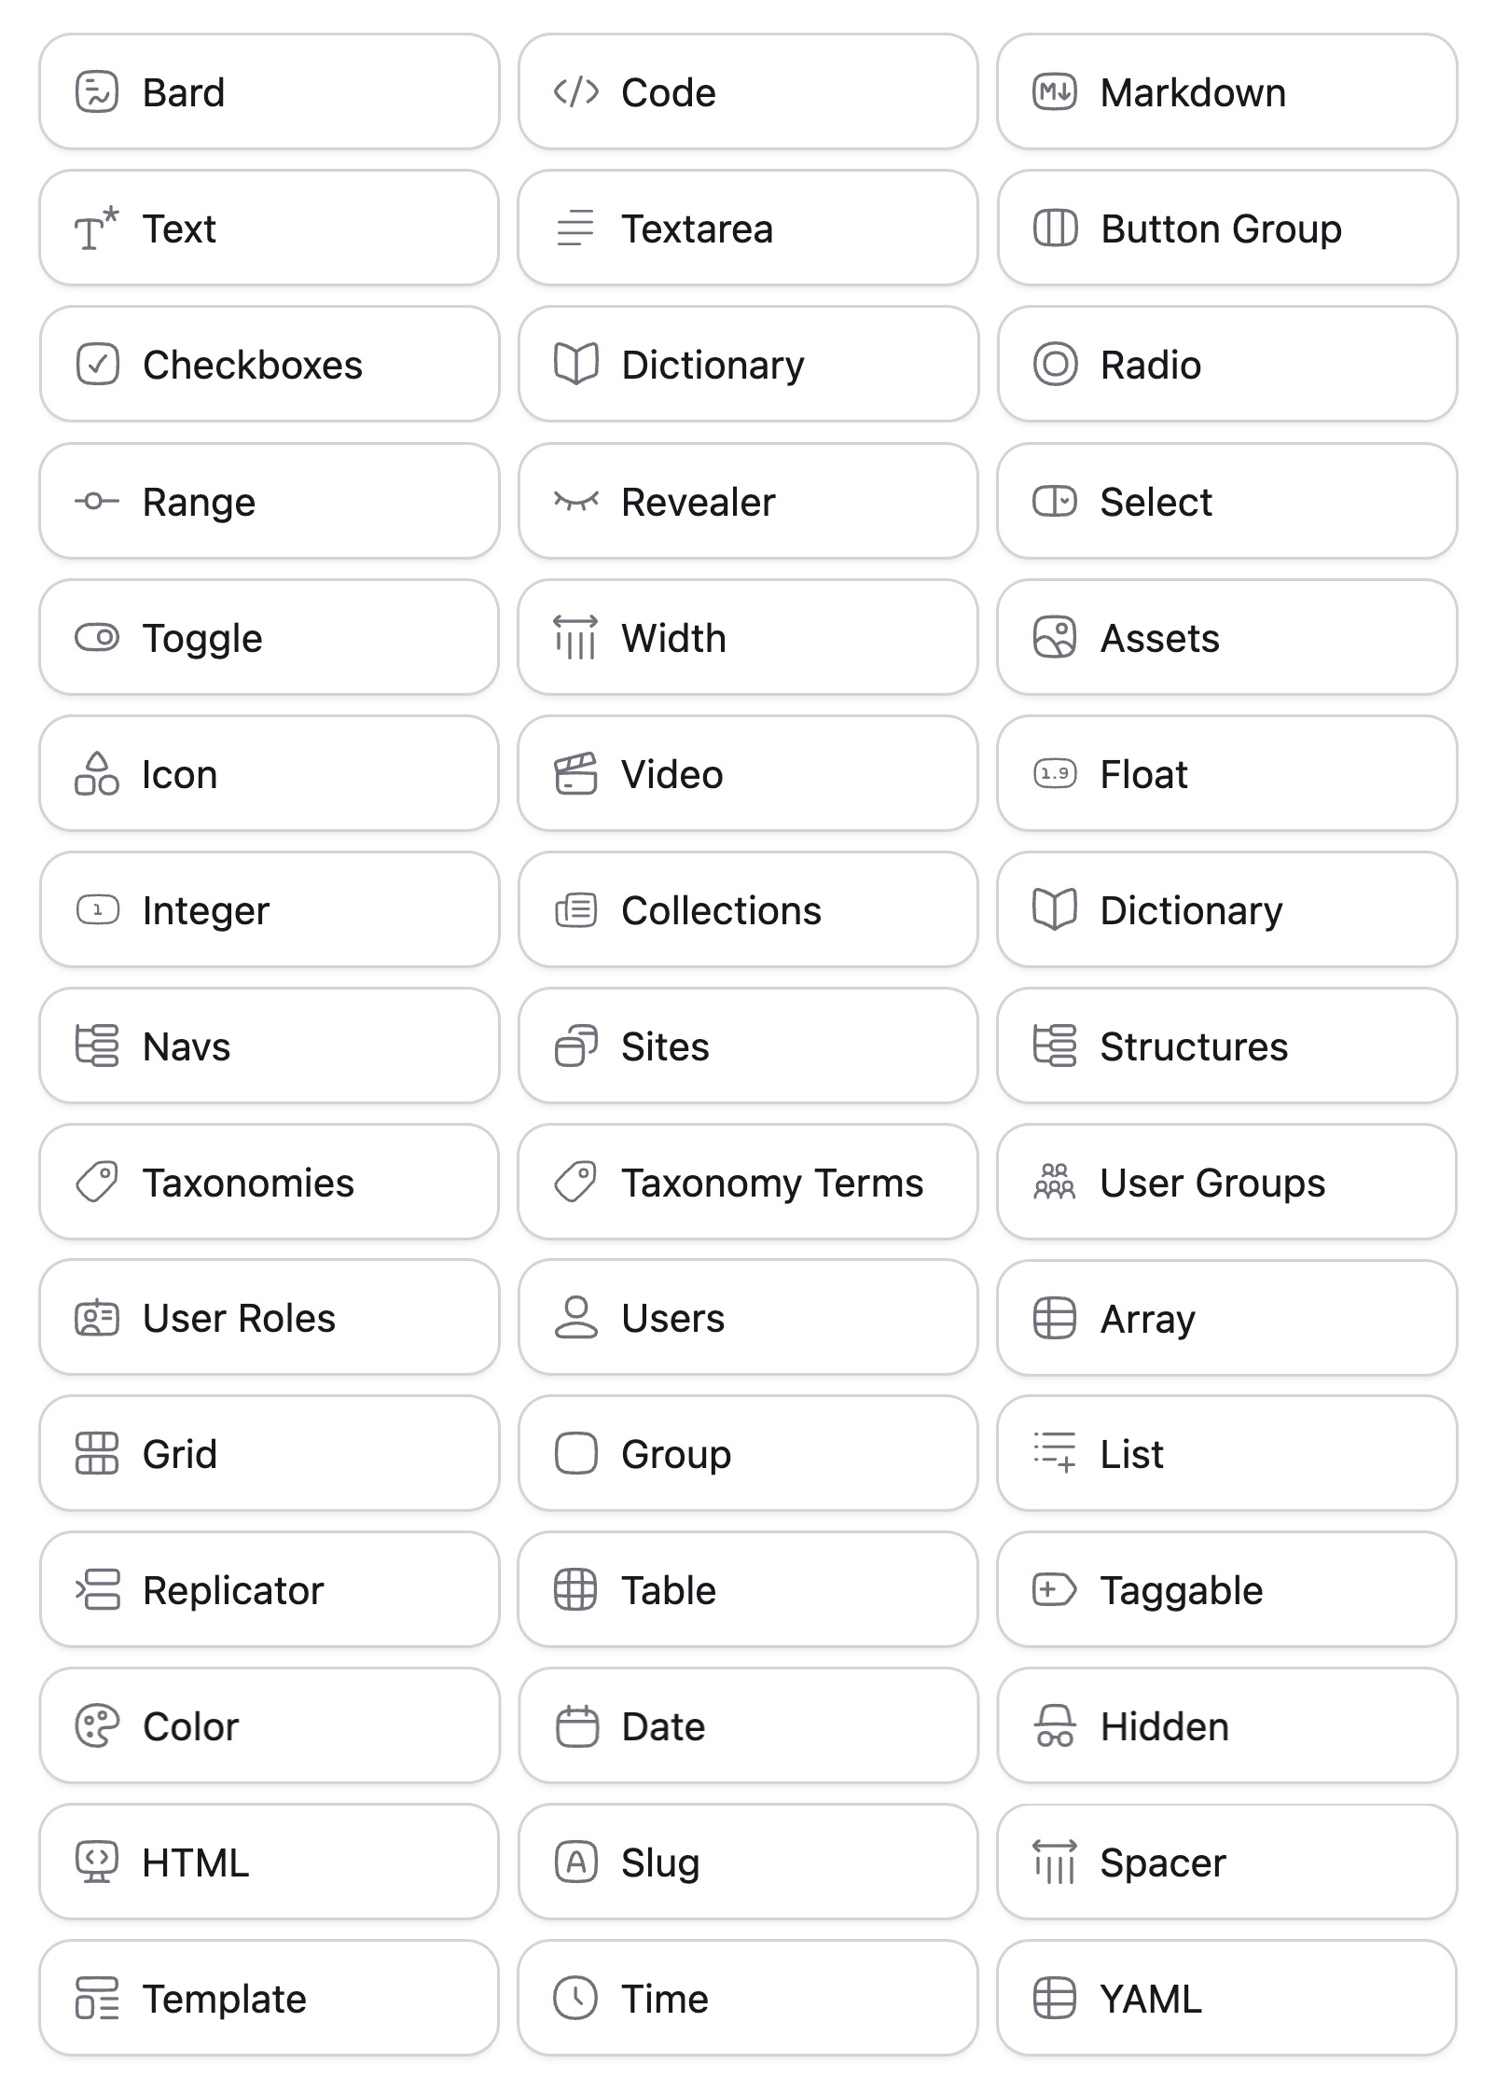Viewport: 1495px width, 2091px height.
Task: Click the calendar icon next to Date
Action: (576, 1726)
